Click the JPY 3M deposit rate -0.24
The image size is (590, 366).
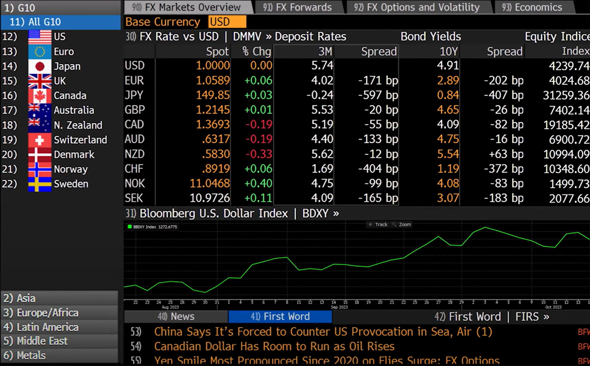320,95
